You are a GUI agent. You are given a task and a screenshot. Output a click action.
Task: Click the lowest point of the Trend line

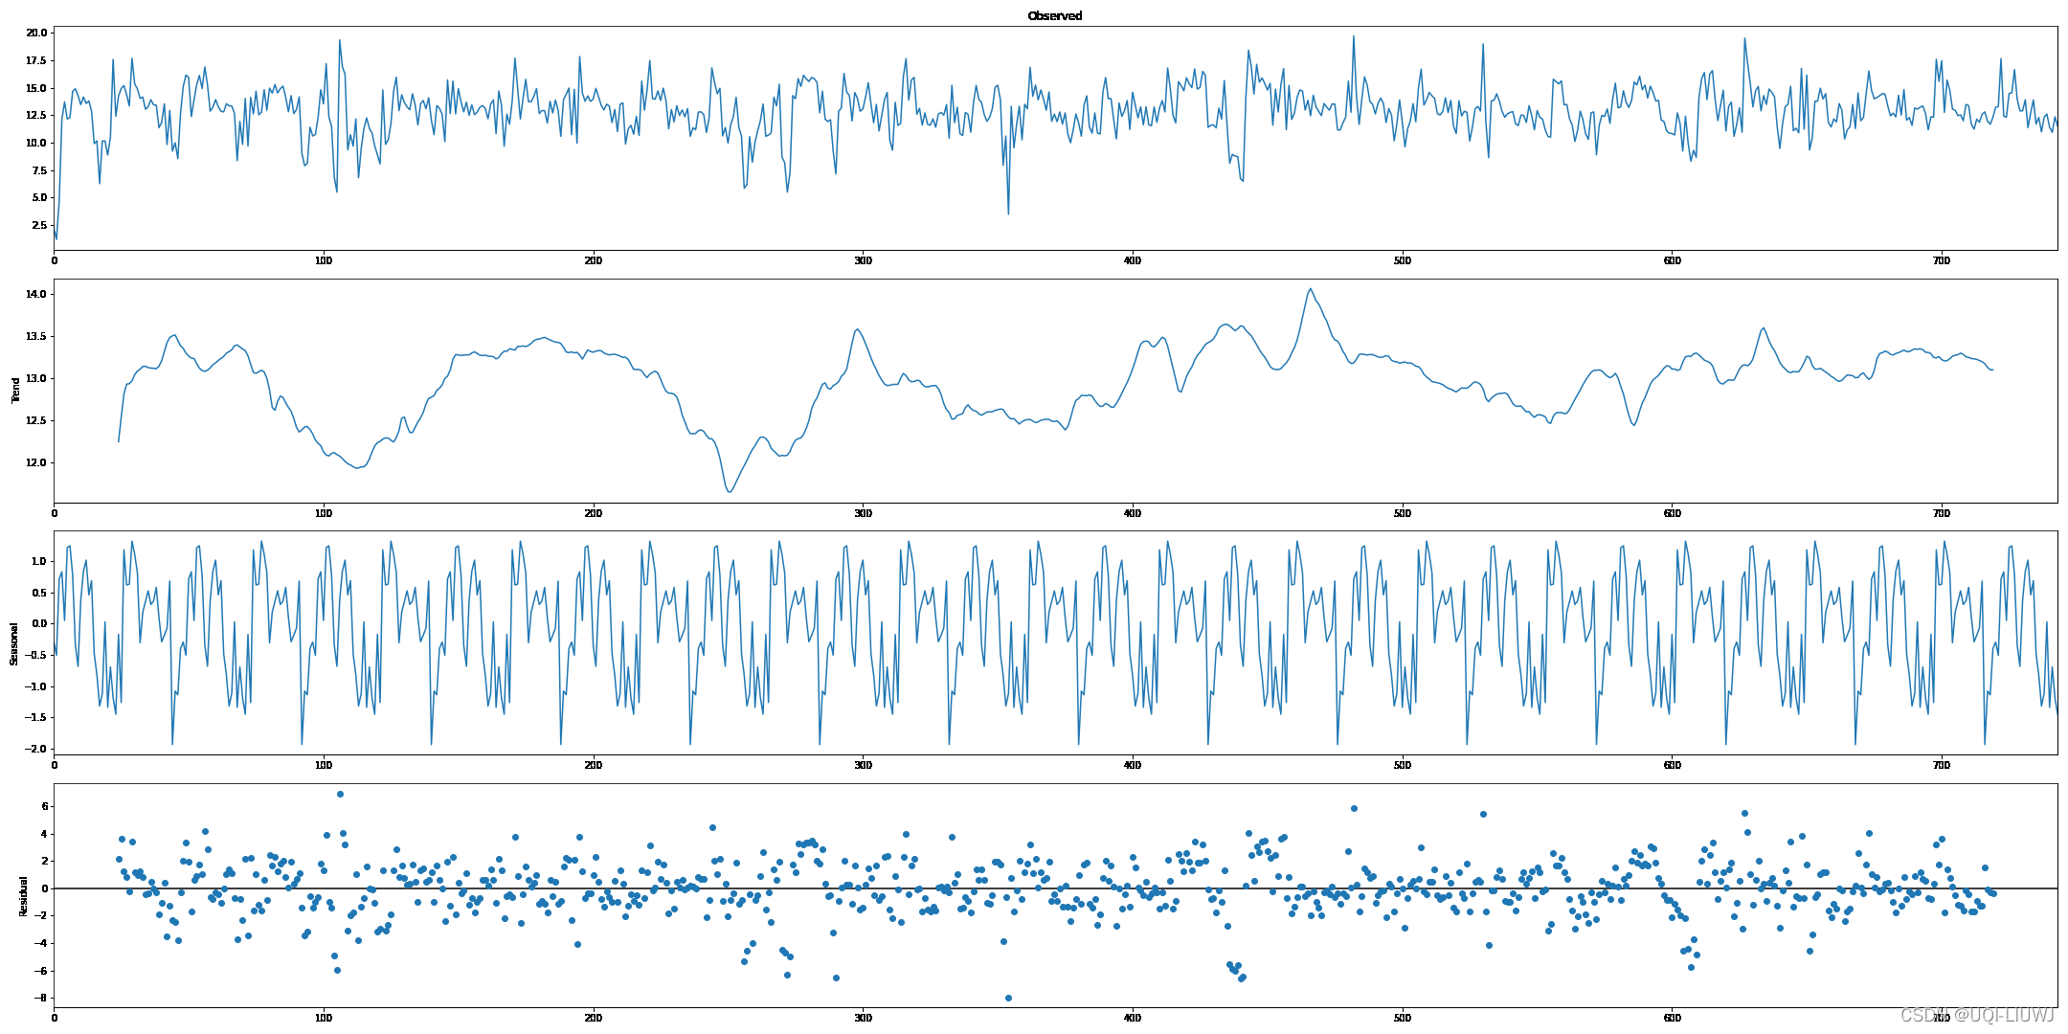(x=730, y=492)
